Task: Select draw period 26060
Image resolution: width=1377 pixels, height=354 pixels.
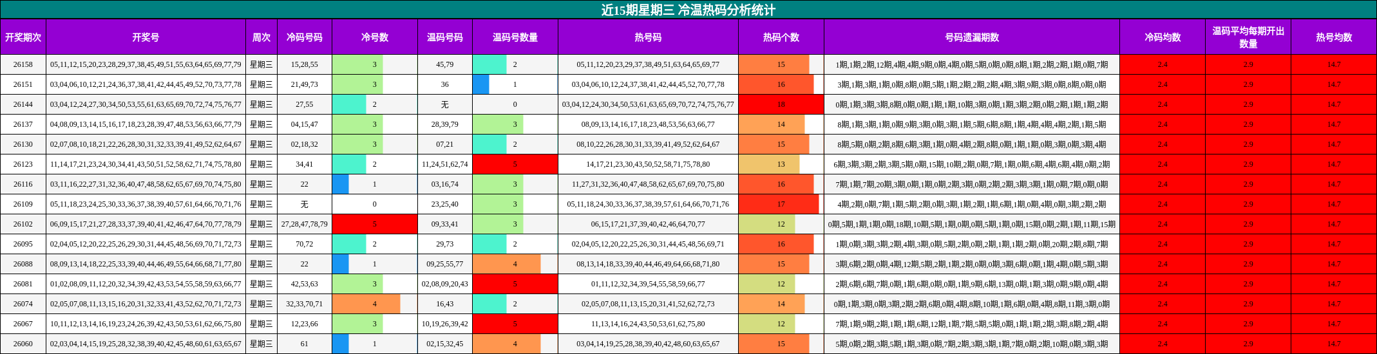Action: pos(23,344)
